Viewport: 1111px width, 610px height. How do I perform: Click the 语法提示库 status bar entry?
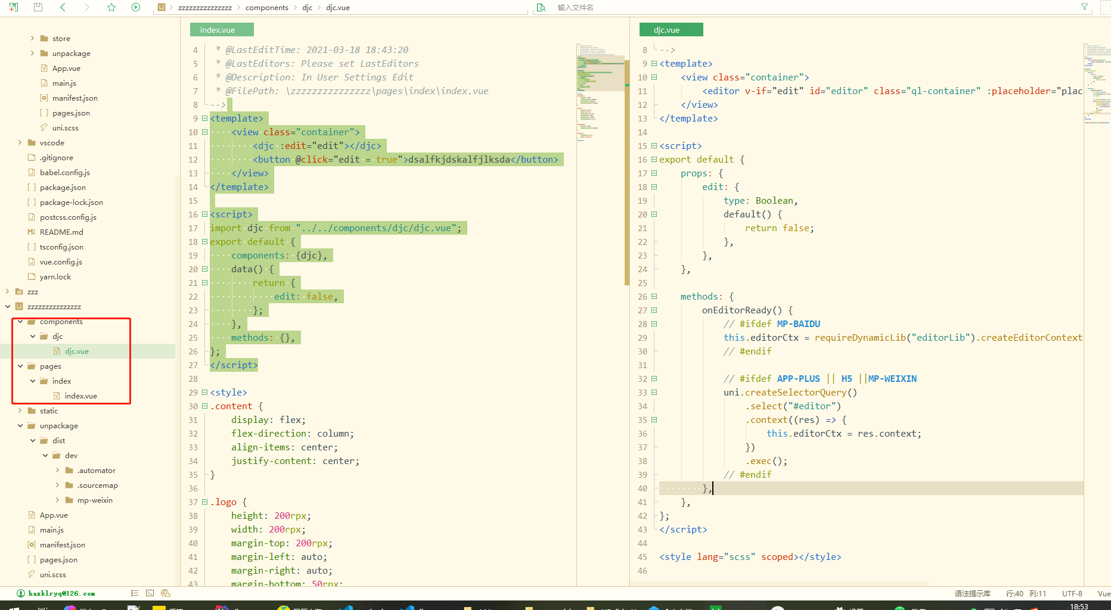point(973,593)
